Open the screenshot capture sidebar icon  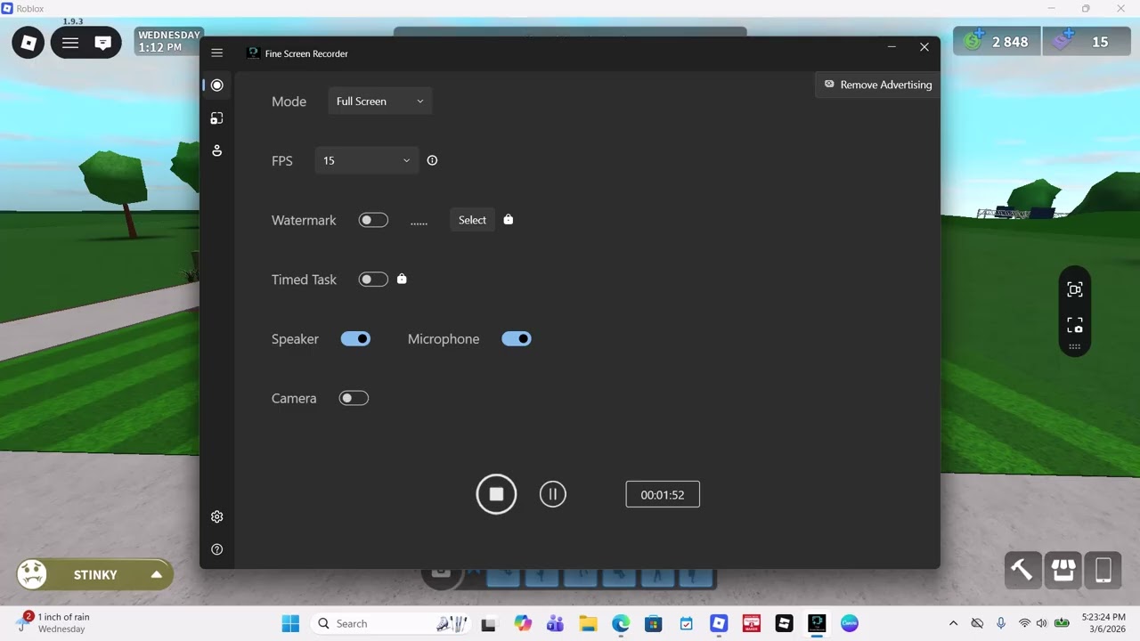216,118
